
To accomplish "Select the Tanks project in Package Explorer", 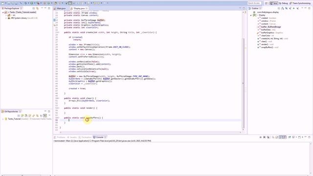I will coord(22,12).
